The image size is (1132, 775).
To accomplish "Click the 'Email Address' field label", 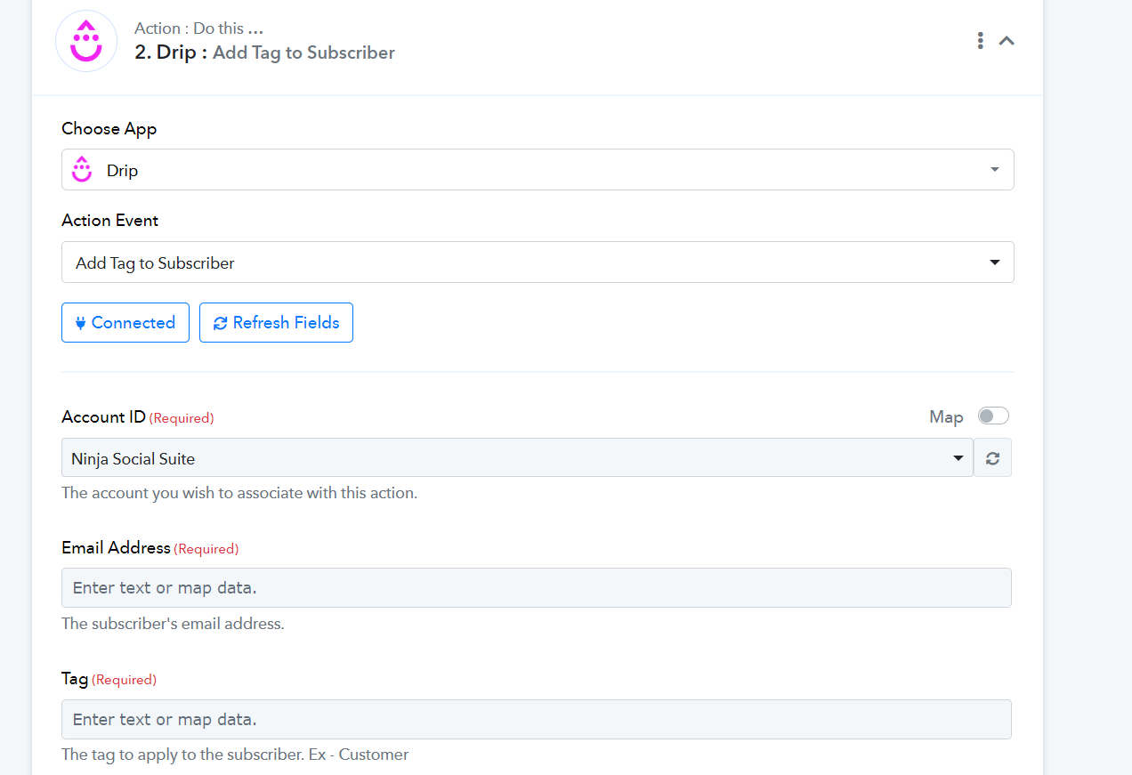I will (116, 548).
